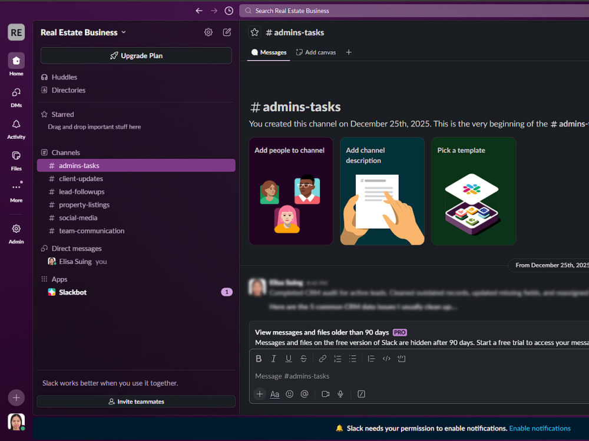The width and height of the screenshot is (589, 441).
Task: Select the admins-tasks channel in the sidebar
Action: 136,165
